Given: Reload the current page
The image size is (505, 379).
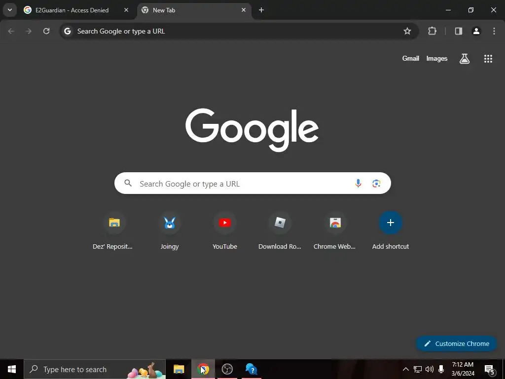Looking at the screenshot, I should pyautogui.click(x=46, y=31).
